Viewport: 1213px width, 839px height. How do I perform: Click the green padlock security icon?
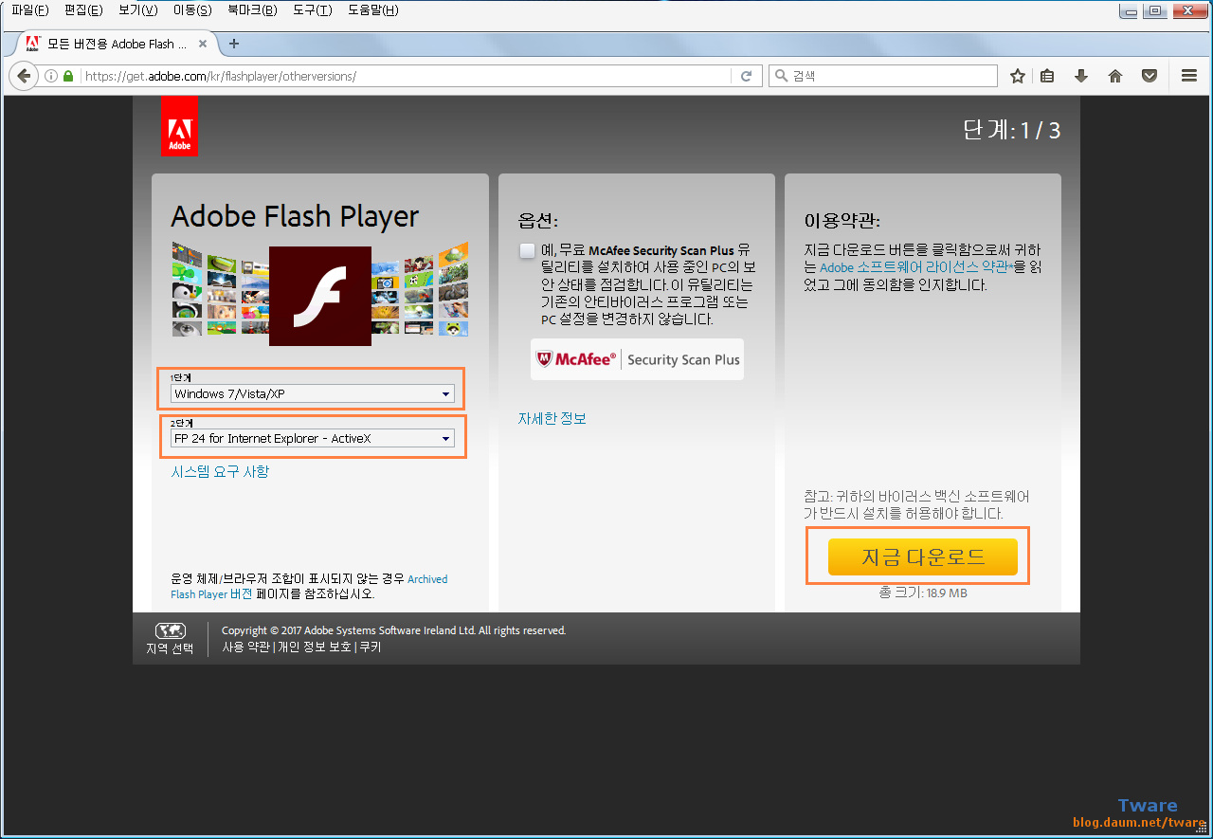coord(68,76)
